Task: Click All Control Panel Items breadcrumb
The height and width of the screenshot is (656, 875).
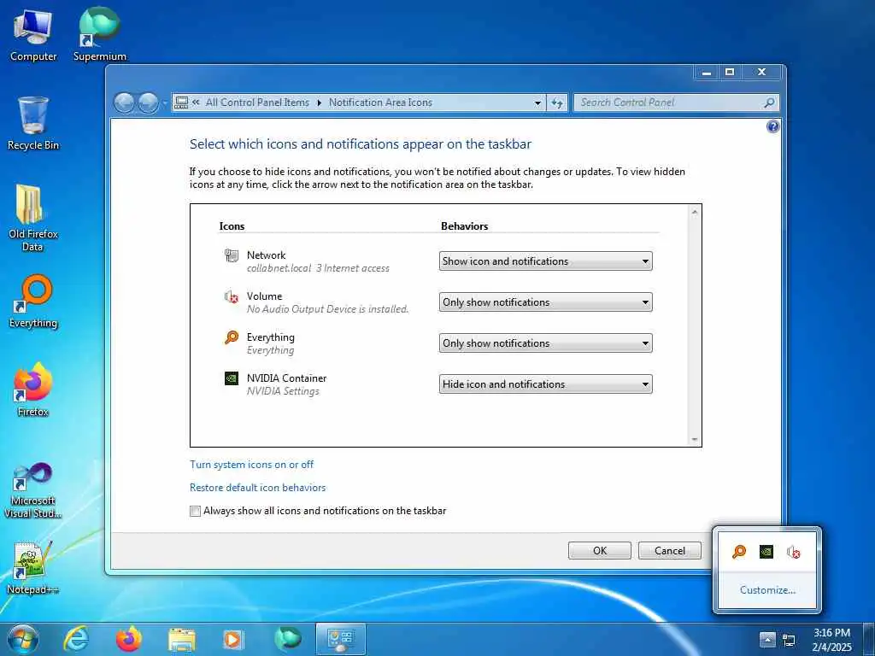Action: coord(257,102)
